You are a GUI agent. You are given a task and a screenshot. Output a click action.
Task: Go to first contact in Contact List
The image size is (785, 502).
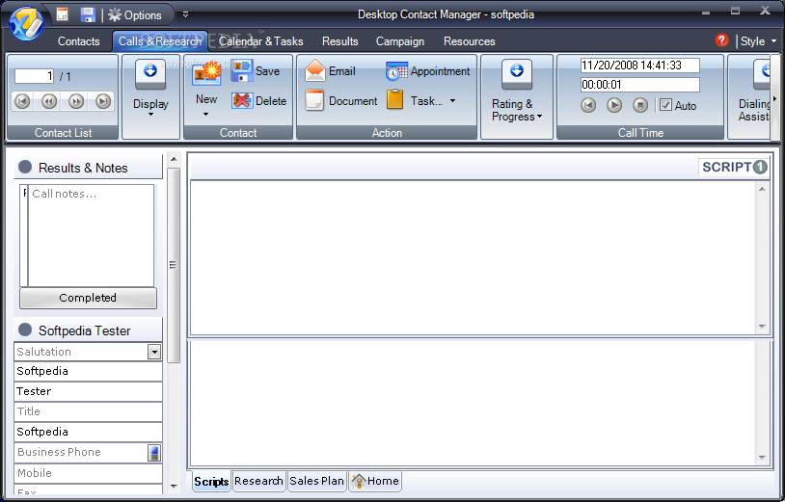pos(22,101)
